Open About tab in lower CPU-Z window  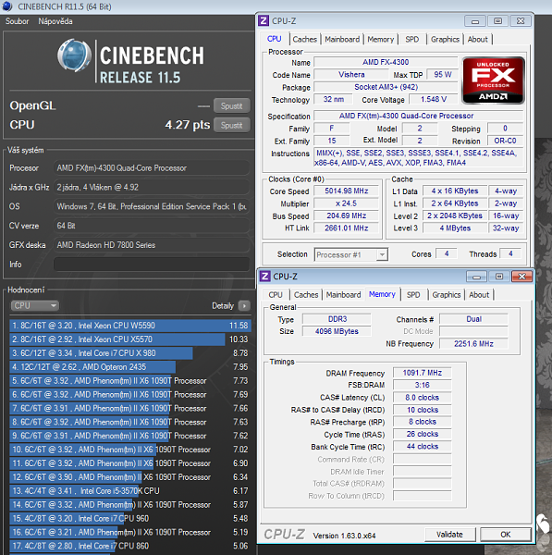click(x=479, y=295)
